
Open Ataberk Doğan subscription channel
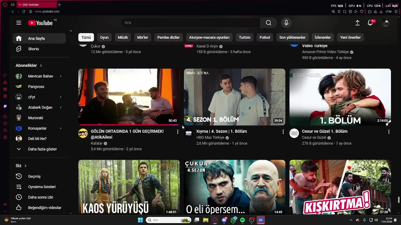(x=39, y=107)
